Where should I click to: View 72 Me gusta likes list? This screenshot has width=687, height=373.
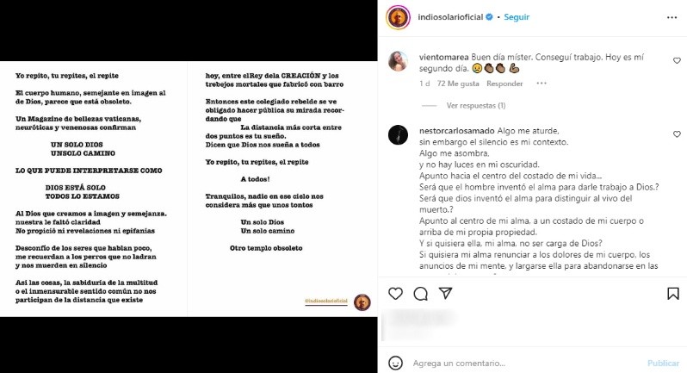click(x=458, y=84)
